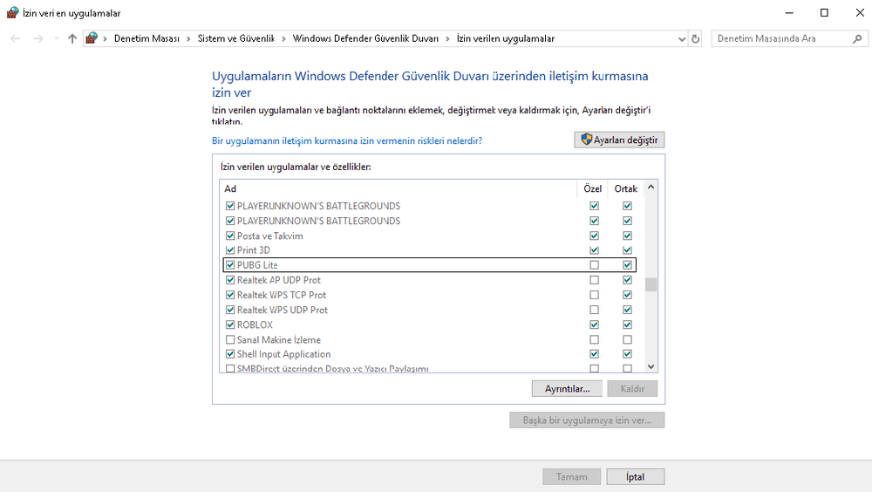Select the ROBLOX list row
The image size is (872, 492).
(x=429, y=325)
